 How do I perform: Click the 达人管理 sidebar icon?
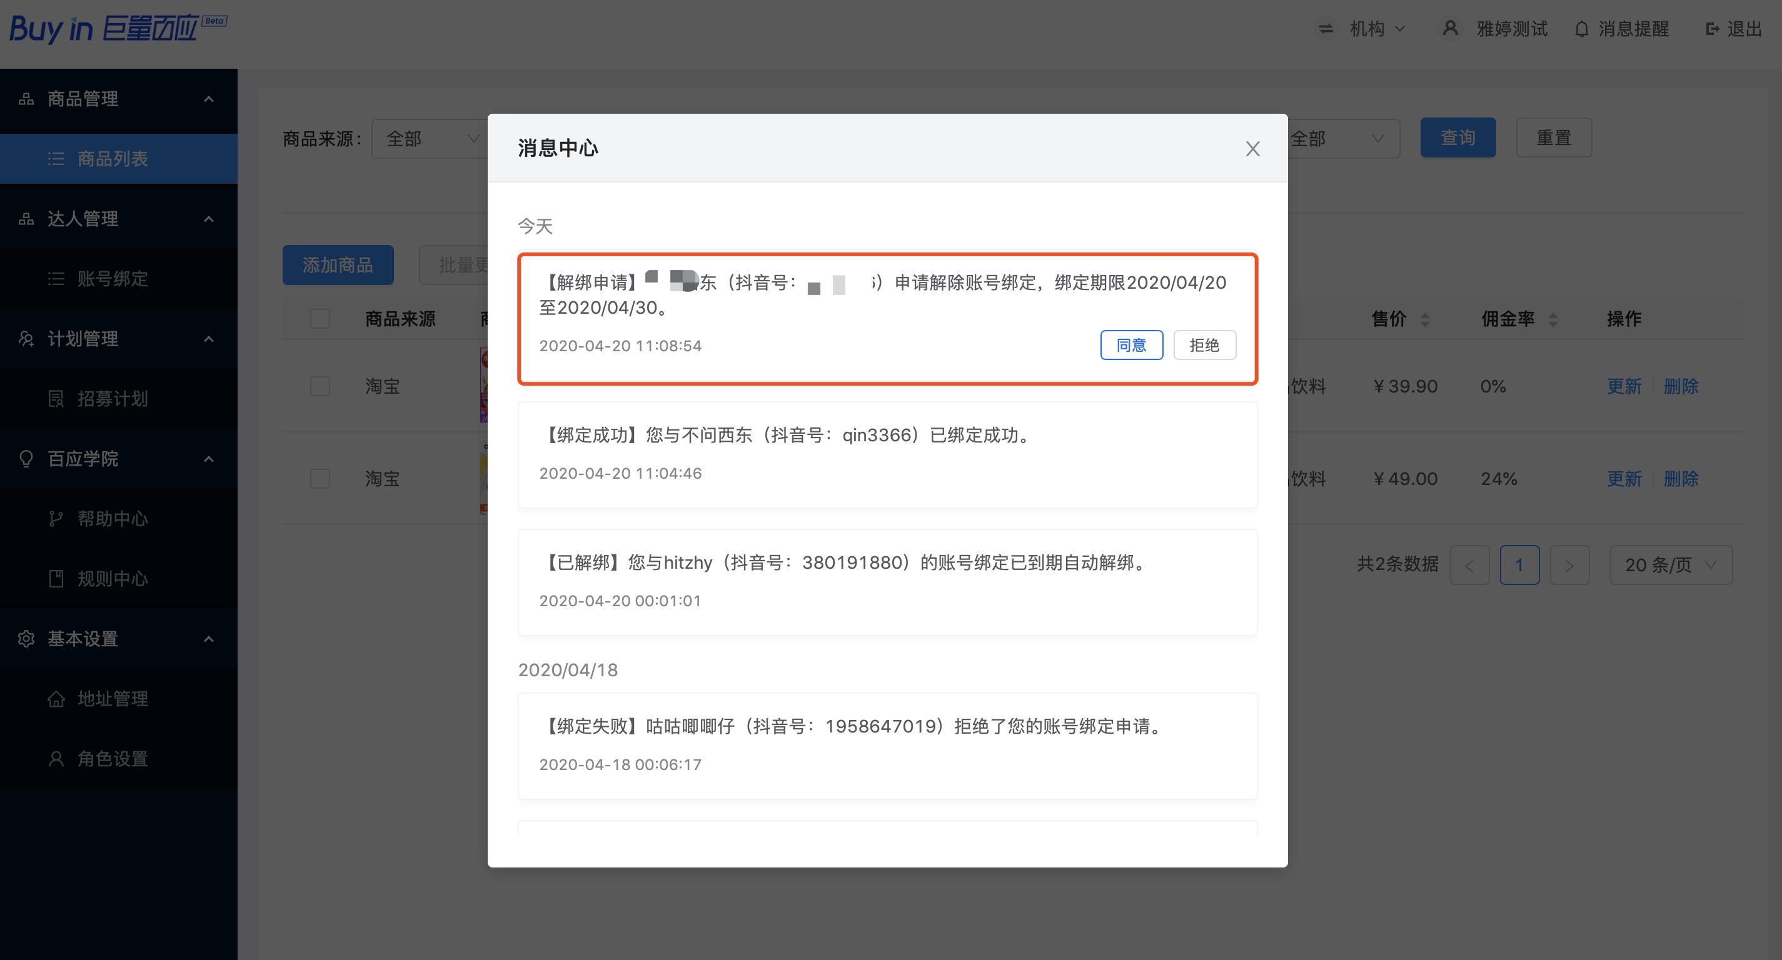(x=26, y=219)
